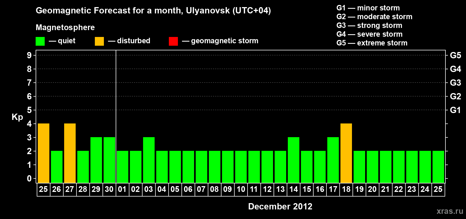Click the 'disturbed' legend text
Viewport: 466px width, 219px height.
(133, 41)
